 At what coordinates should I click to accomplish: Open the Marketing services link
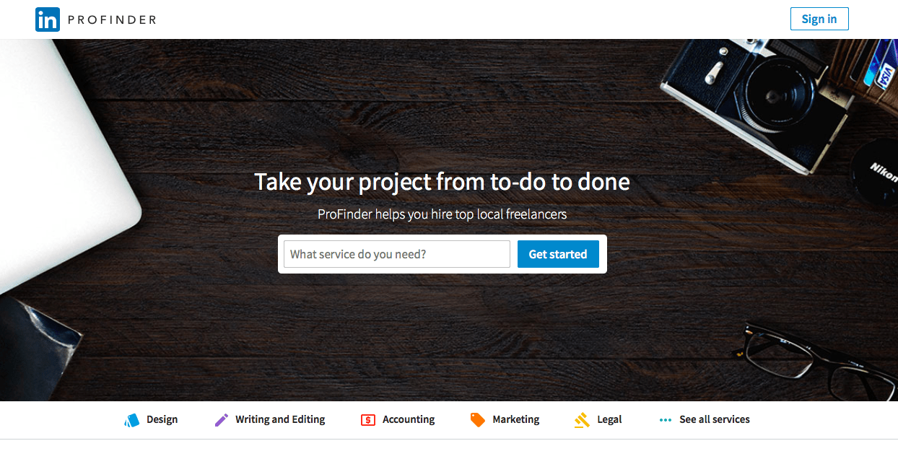(516, 419)
